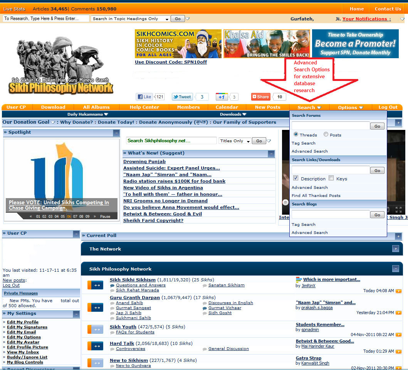This screenshot has width=408, height=370.
Task: Expand the Current Poll section
Action: tap(398, 236)
